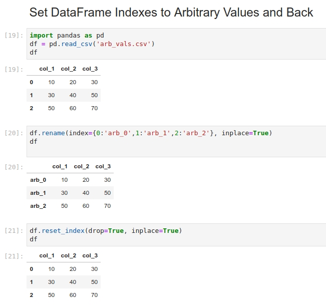Click the arb_2 row index

click(38, 206)
